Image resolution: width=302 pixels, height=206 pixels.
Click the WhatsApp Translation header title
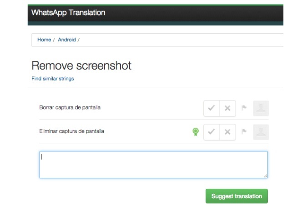pyautogui.click(x=68, y=13)
